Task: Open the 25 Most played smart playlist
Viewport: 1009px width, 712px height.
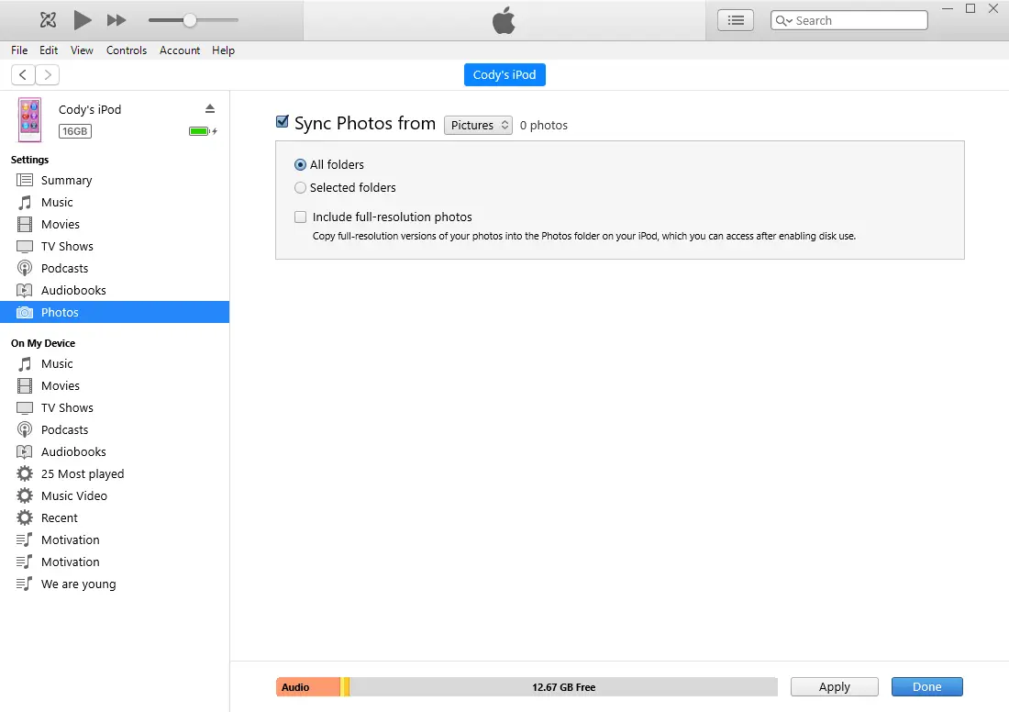Action: click(83, 473)
